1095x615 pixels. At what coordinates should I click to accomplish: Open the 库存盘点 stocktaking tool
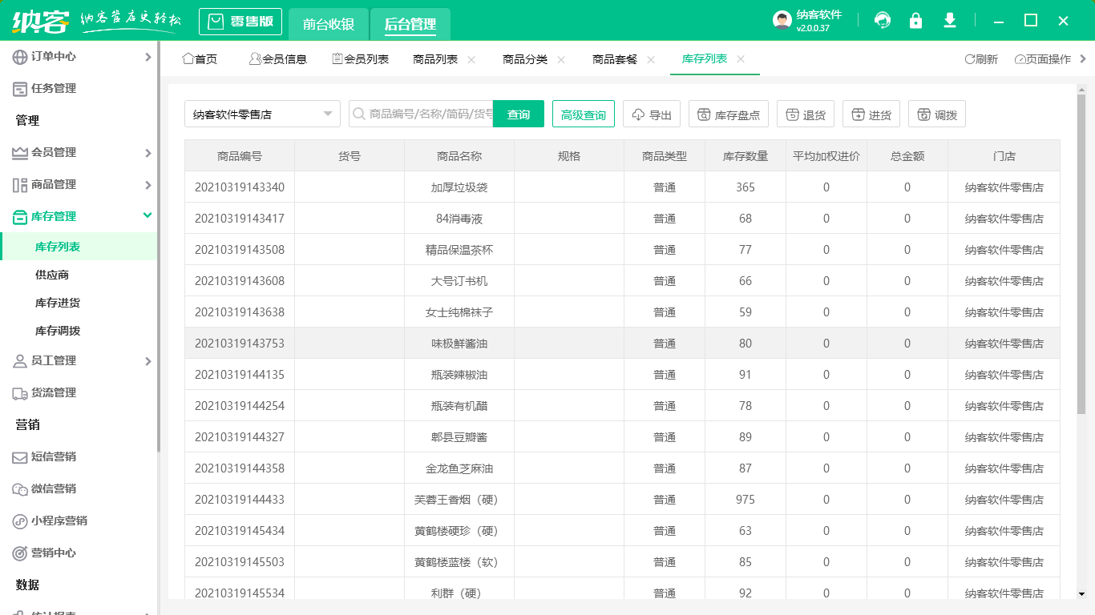click(728, 114)
